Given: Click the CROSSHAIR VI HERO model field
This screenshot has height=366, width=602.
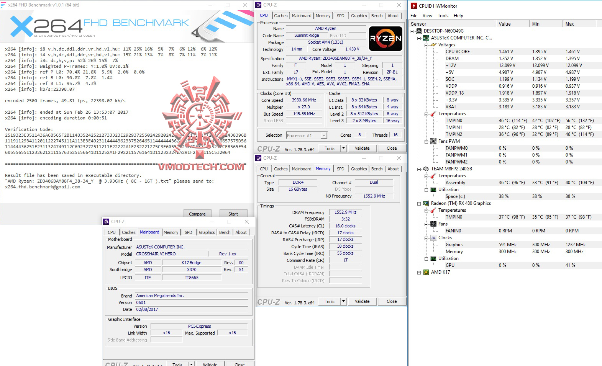Looking at the screenshot, I should click(x=171, y=254).
